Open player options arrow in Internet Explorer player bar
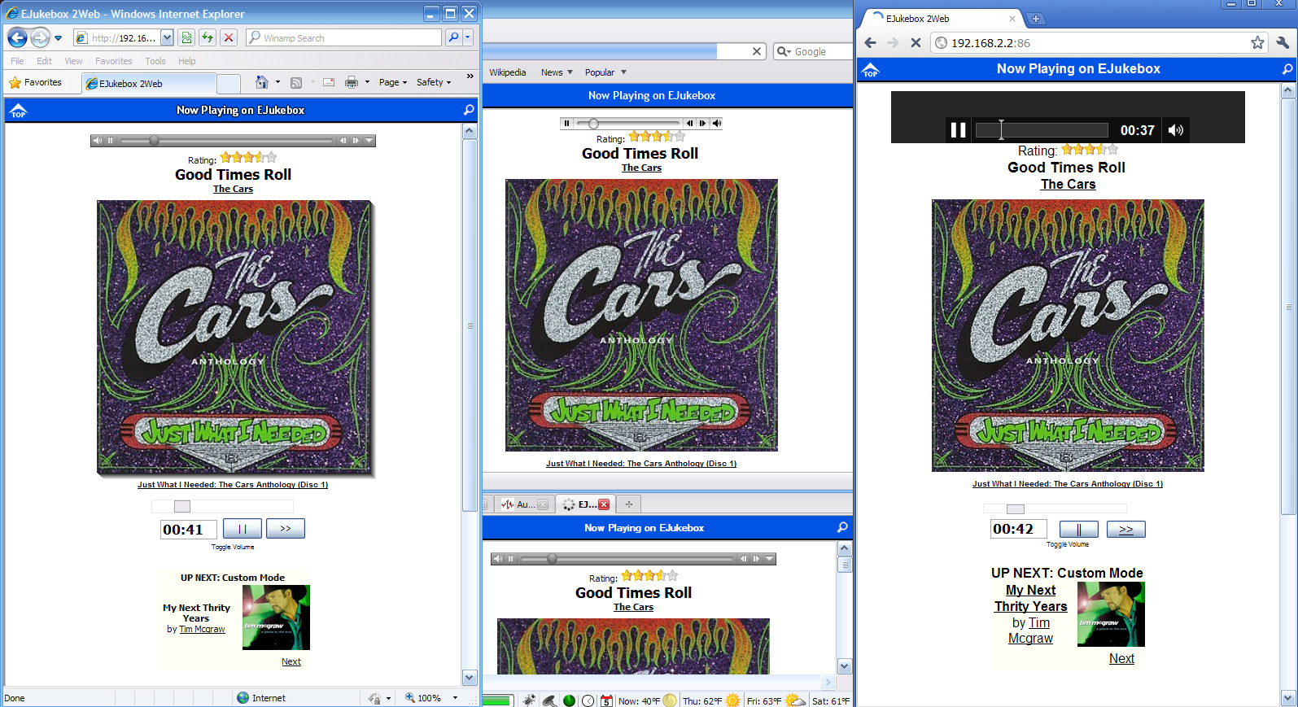The height and width of the screenshot is (707, 1298). tap(369, 141)
